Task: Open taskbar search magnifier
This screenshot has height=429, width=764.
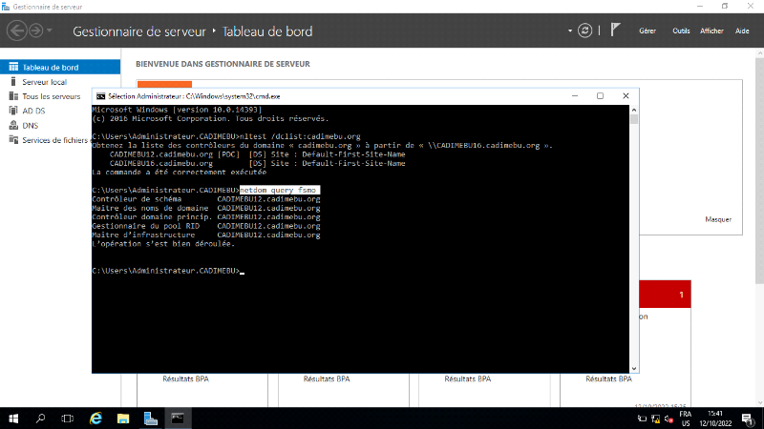Action: pyautogui.click(x=40, y=419)
